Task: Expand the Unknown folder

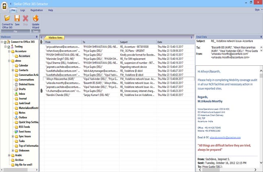Action: coord(13,150)
